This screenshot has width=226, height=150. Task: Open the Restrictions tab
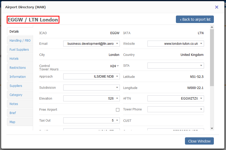coord(20,68)
